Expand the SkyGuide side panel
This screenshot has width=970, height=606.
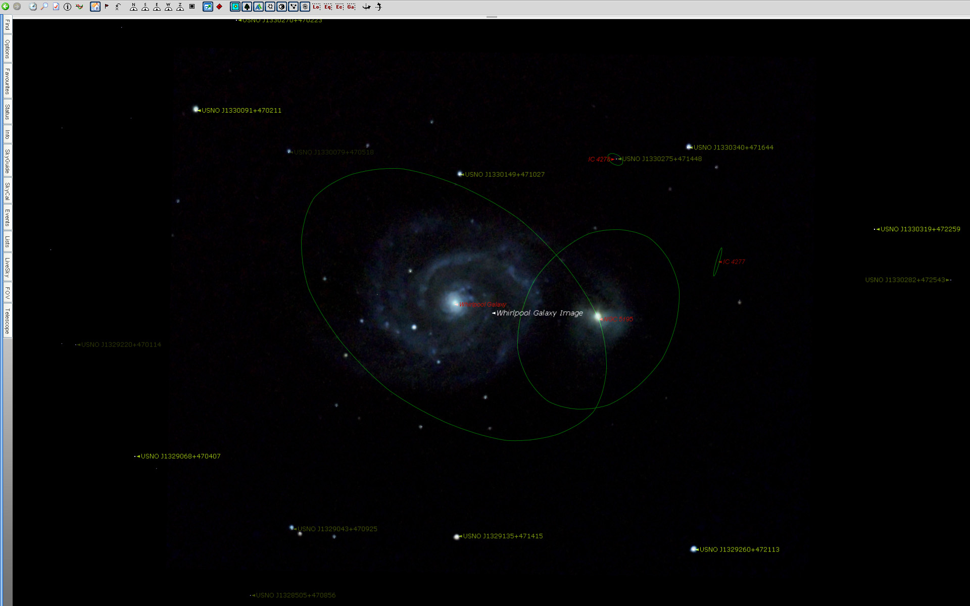7,161
